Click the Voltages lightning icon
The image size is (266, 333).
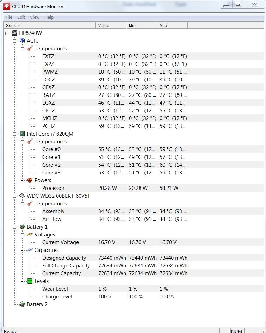(30, 235)
